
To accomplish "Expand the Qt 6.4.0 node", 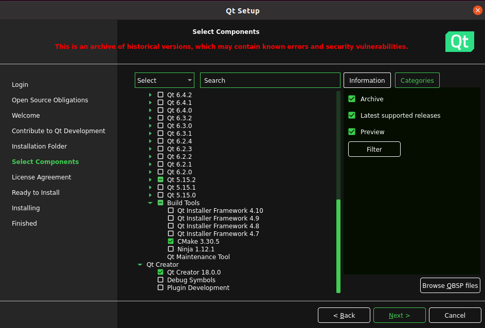I will (x=150, y=111).
